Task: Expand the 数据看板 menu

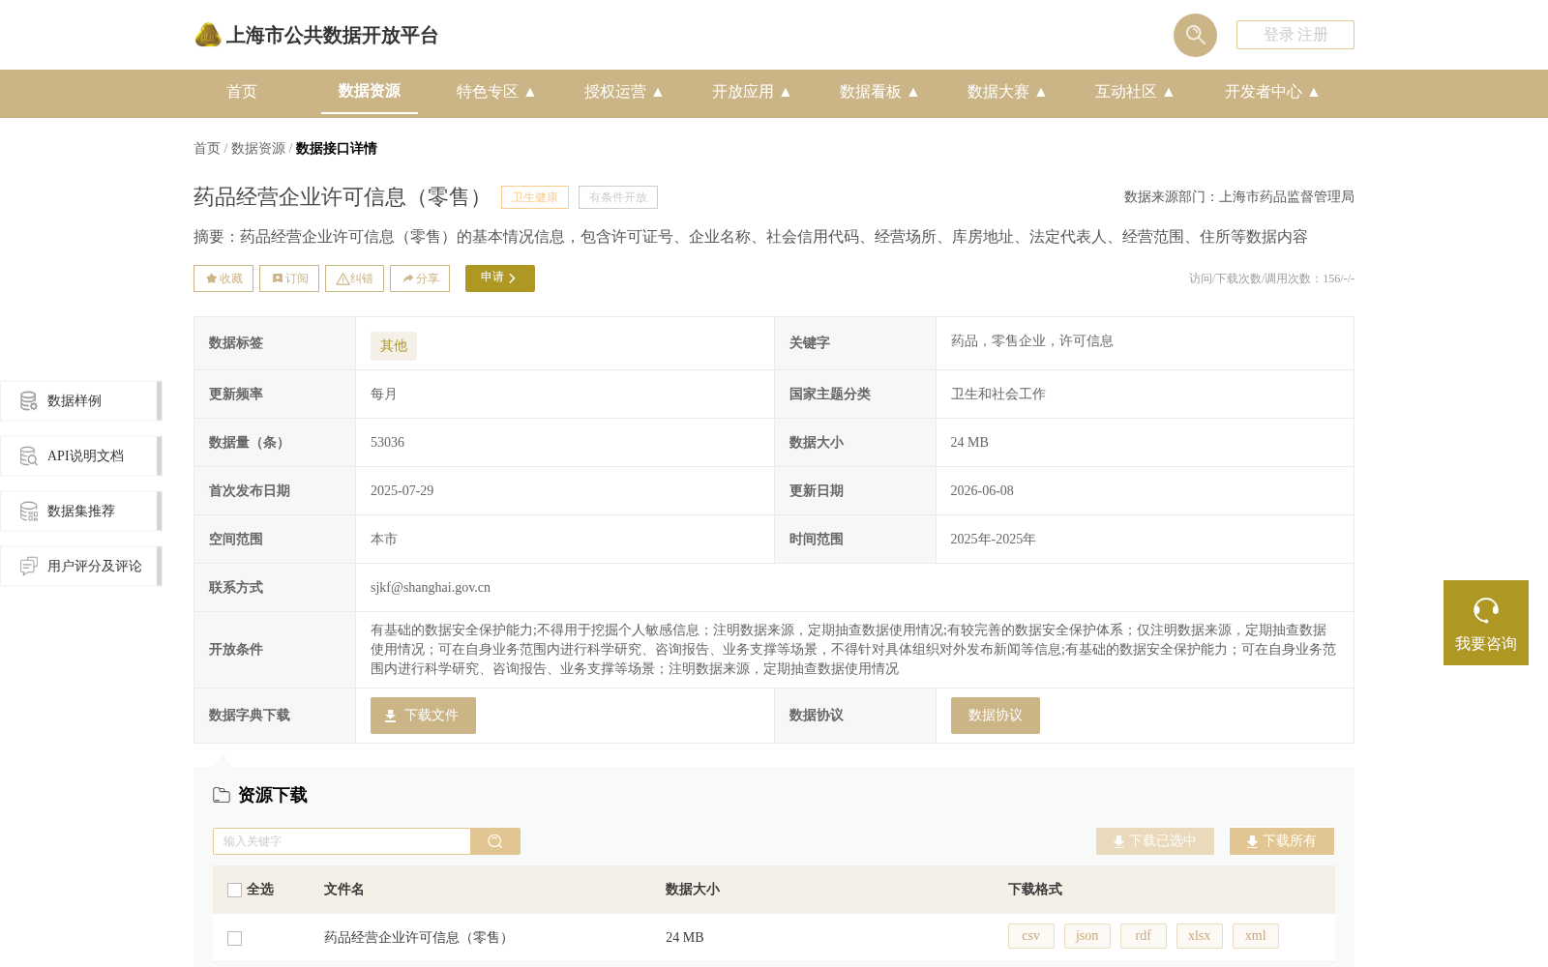Action: [879, 92]
